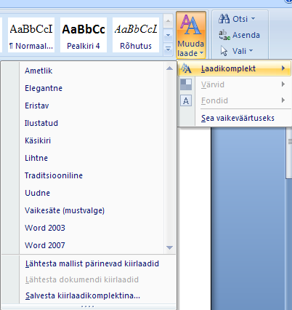292x310 pixels.
Task: Click the Vali cursor arrow icon
Action: pyautogui.click(x=224, y=51)
